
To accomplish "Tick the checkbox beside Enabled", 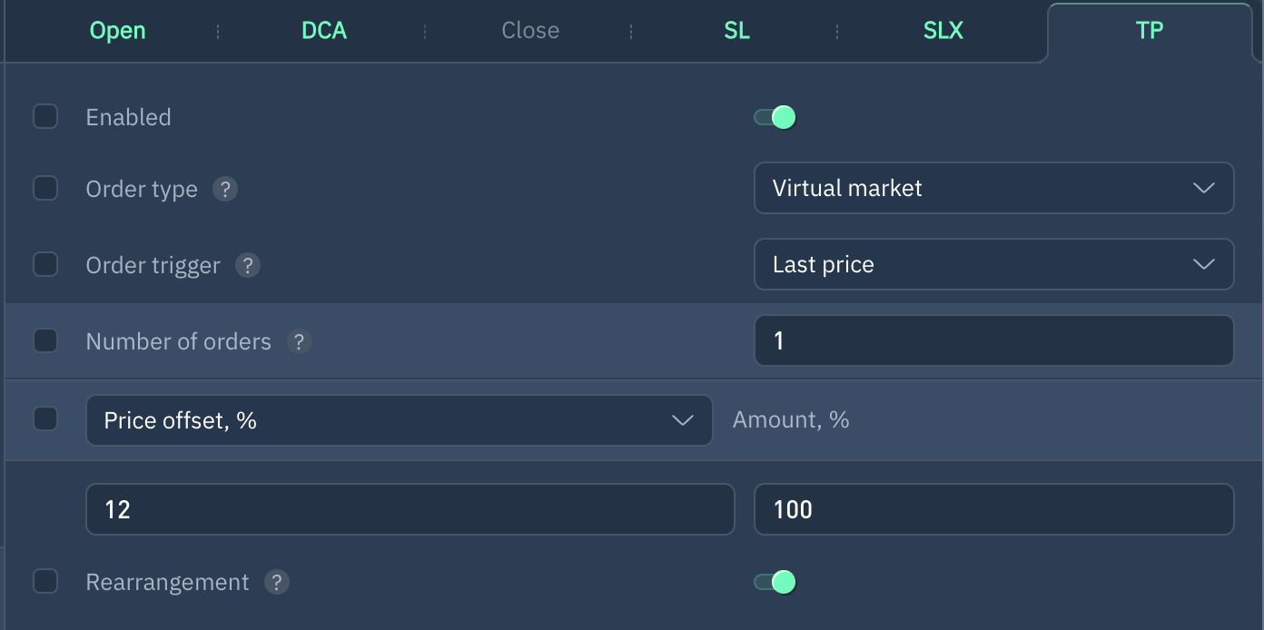I will [x=45, y=117].
